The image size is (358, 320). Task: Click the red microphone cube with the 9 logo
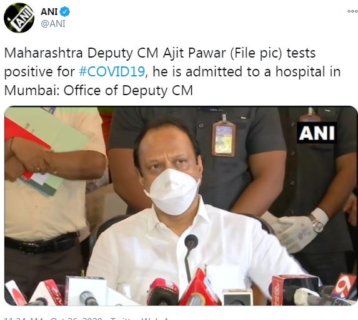(x=344, y=287)
